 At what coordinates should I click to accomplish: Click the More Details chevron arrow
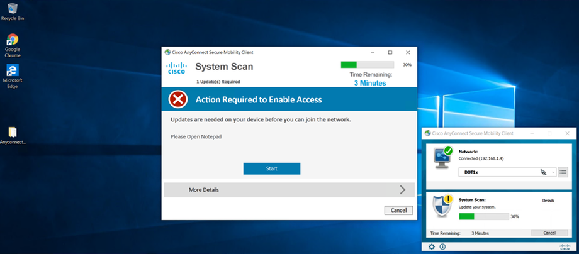(x=403, y=190)
